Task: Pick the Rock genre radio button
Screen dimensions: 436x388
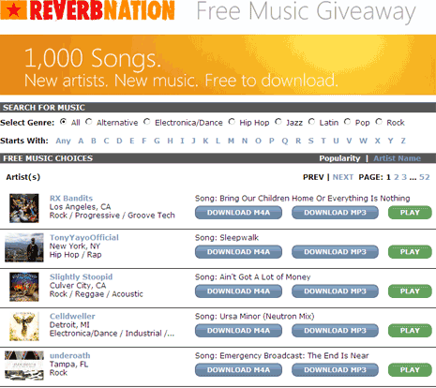Action: point(379,122)
